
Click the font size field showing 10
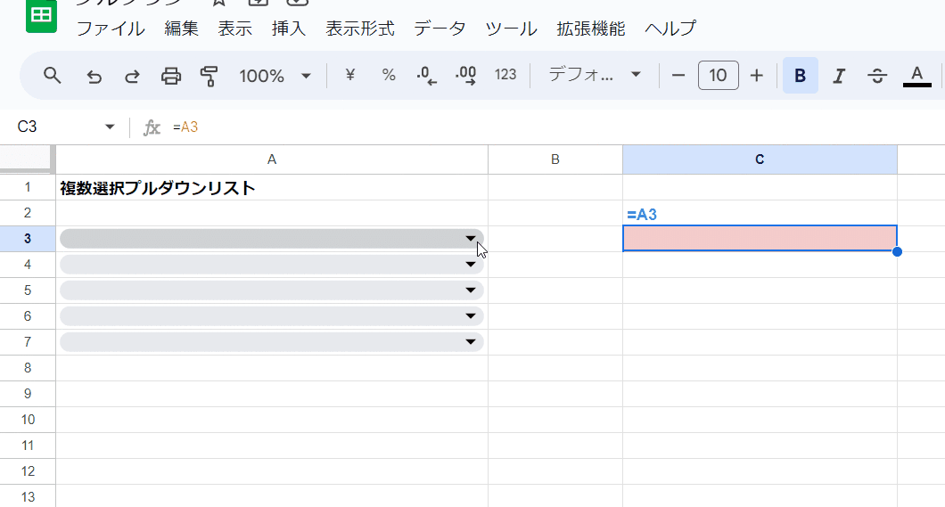[718, 75]
